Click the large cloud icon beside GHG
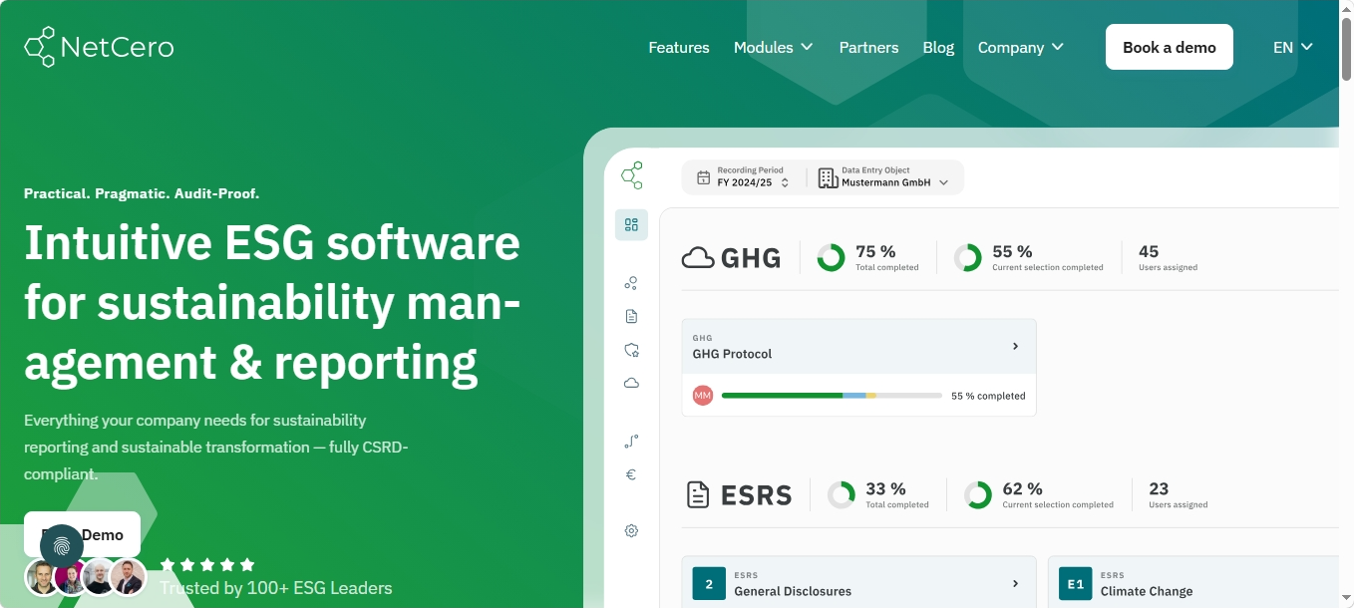The height and width of the screenshot is (608, 1354). (698, 258)
